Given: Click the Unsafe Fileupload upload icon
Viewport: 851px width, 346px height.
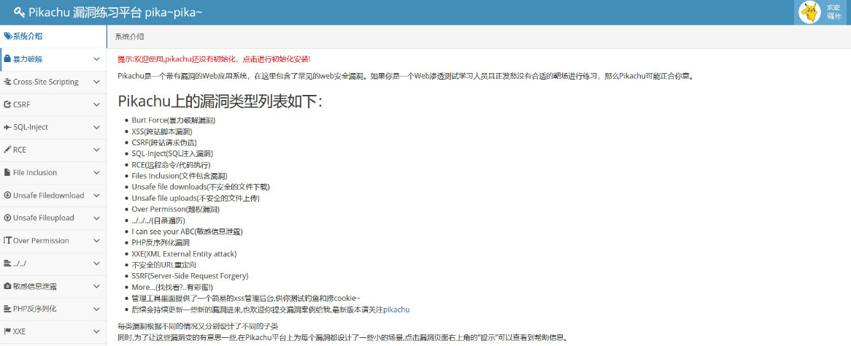Looking at the screenshot, I should (x=7, y=218).
